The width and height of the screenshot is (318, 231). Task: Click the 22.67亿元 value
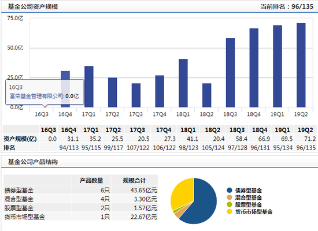[x=144, y=217]
